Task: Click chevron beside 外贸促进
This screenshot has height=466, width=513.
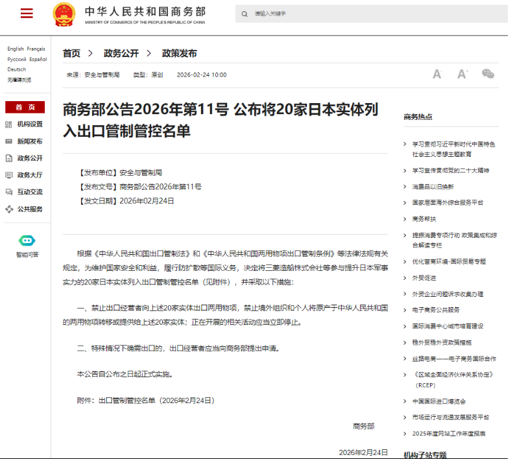Action: click(x=405, y=277)
